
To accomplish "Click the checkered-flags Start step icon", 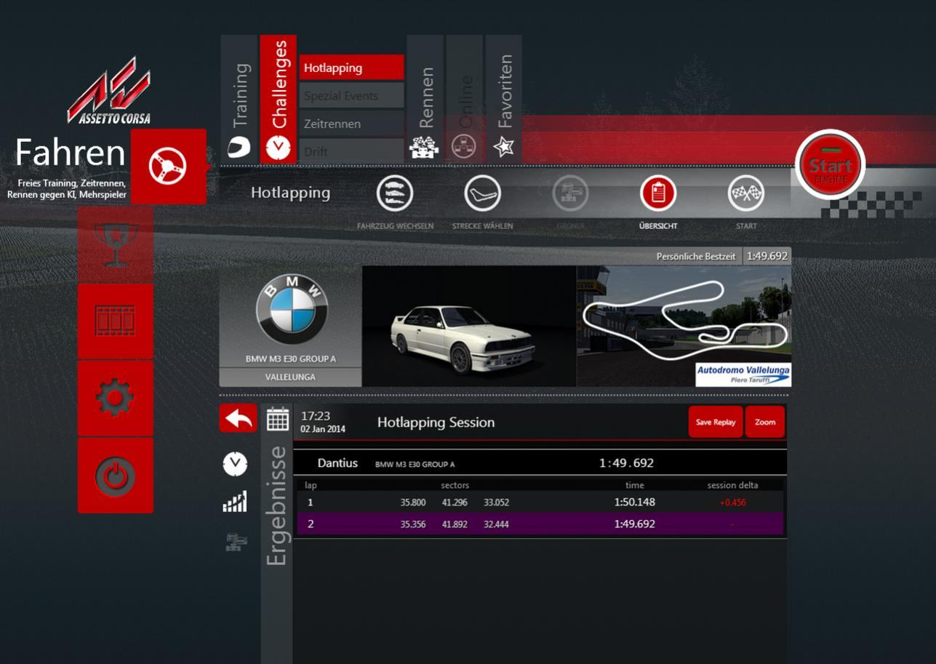I will point(746,193).
